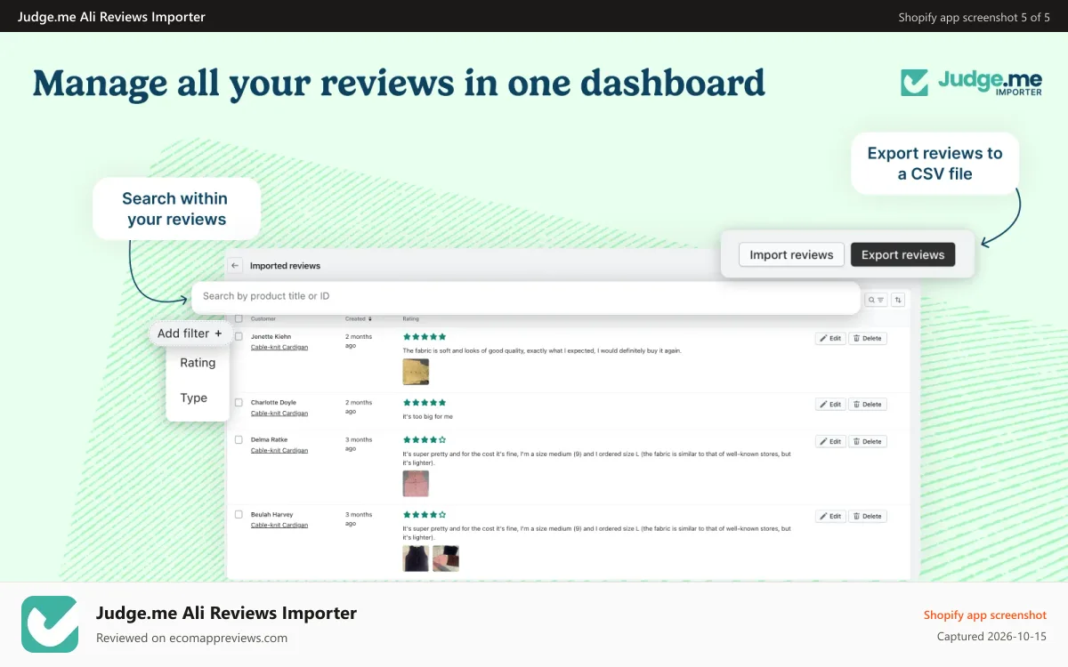Click the Rating column header

click(411, 318)
